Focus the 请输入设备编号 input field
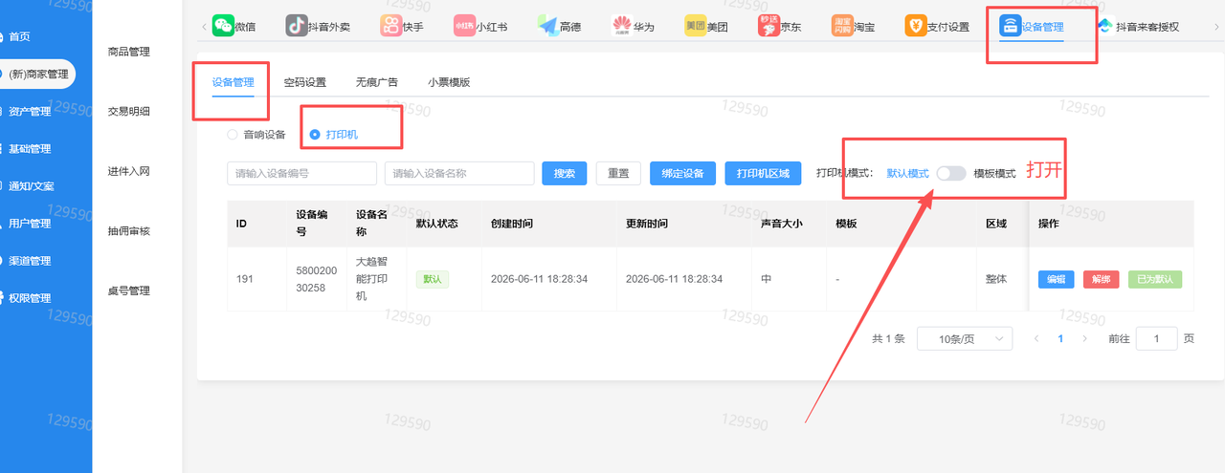The width and height of the screenshot is (1225, 473). [x=301, y=173]
